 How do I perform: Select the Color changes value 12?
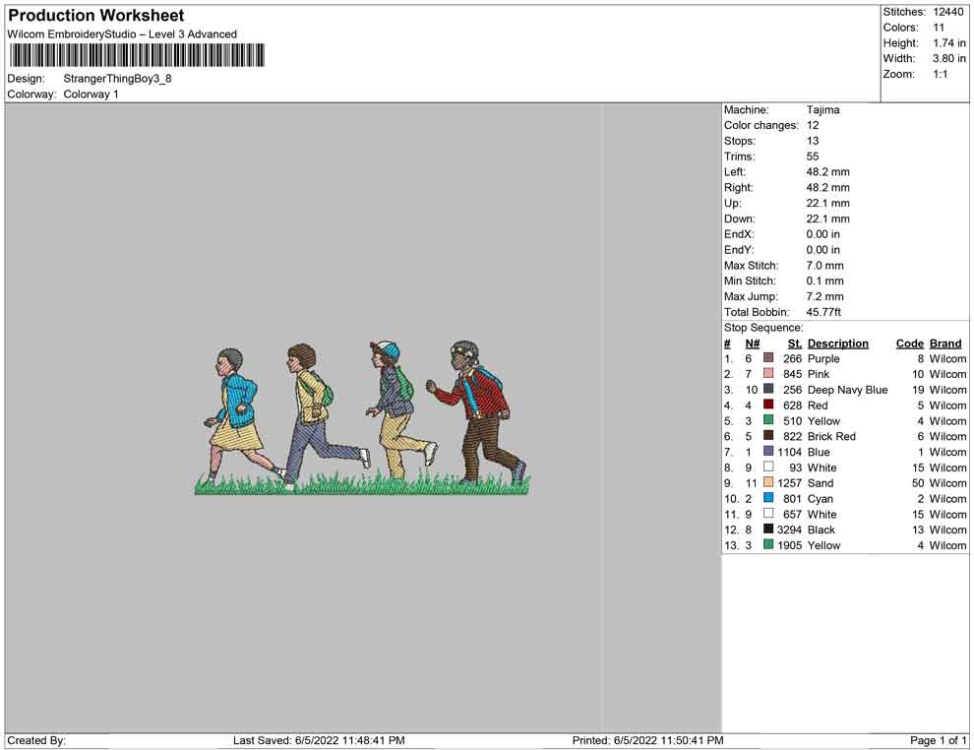click(x=813, y=126)
